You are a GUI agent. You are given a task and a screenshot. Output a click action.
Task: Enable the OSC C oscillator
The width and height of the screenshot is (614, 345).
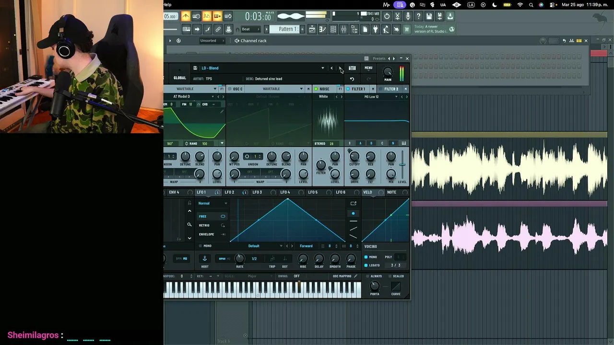(229, 89)
